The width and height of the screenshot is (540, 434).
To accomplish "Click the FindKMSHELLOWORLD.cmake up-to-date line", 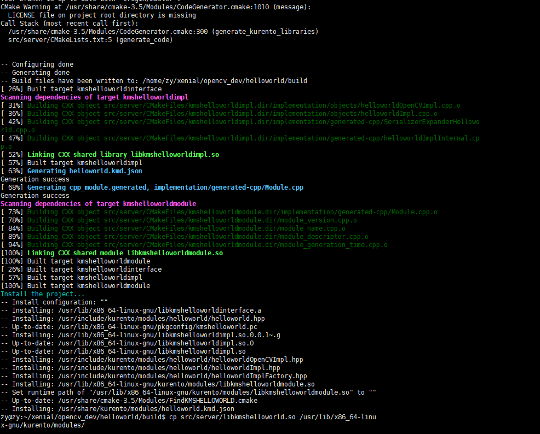I will [x=129, y=401].
